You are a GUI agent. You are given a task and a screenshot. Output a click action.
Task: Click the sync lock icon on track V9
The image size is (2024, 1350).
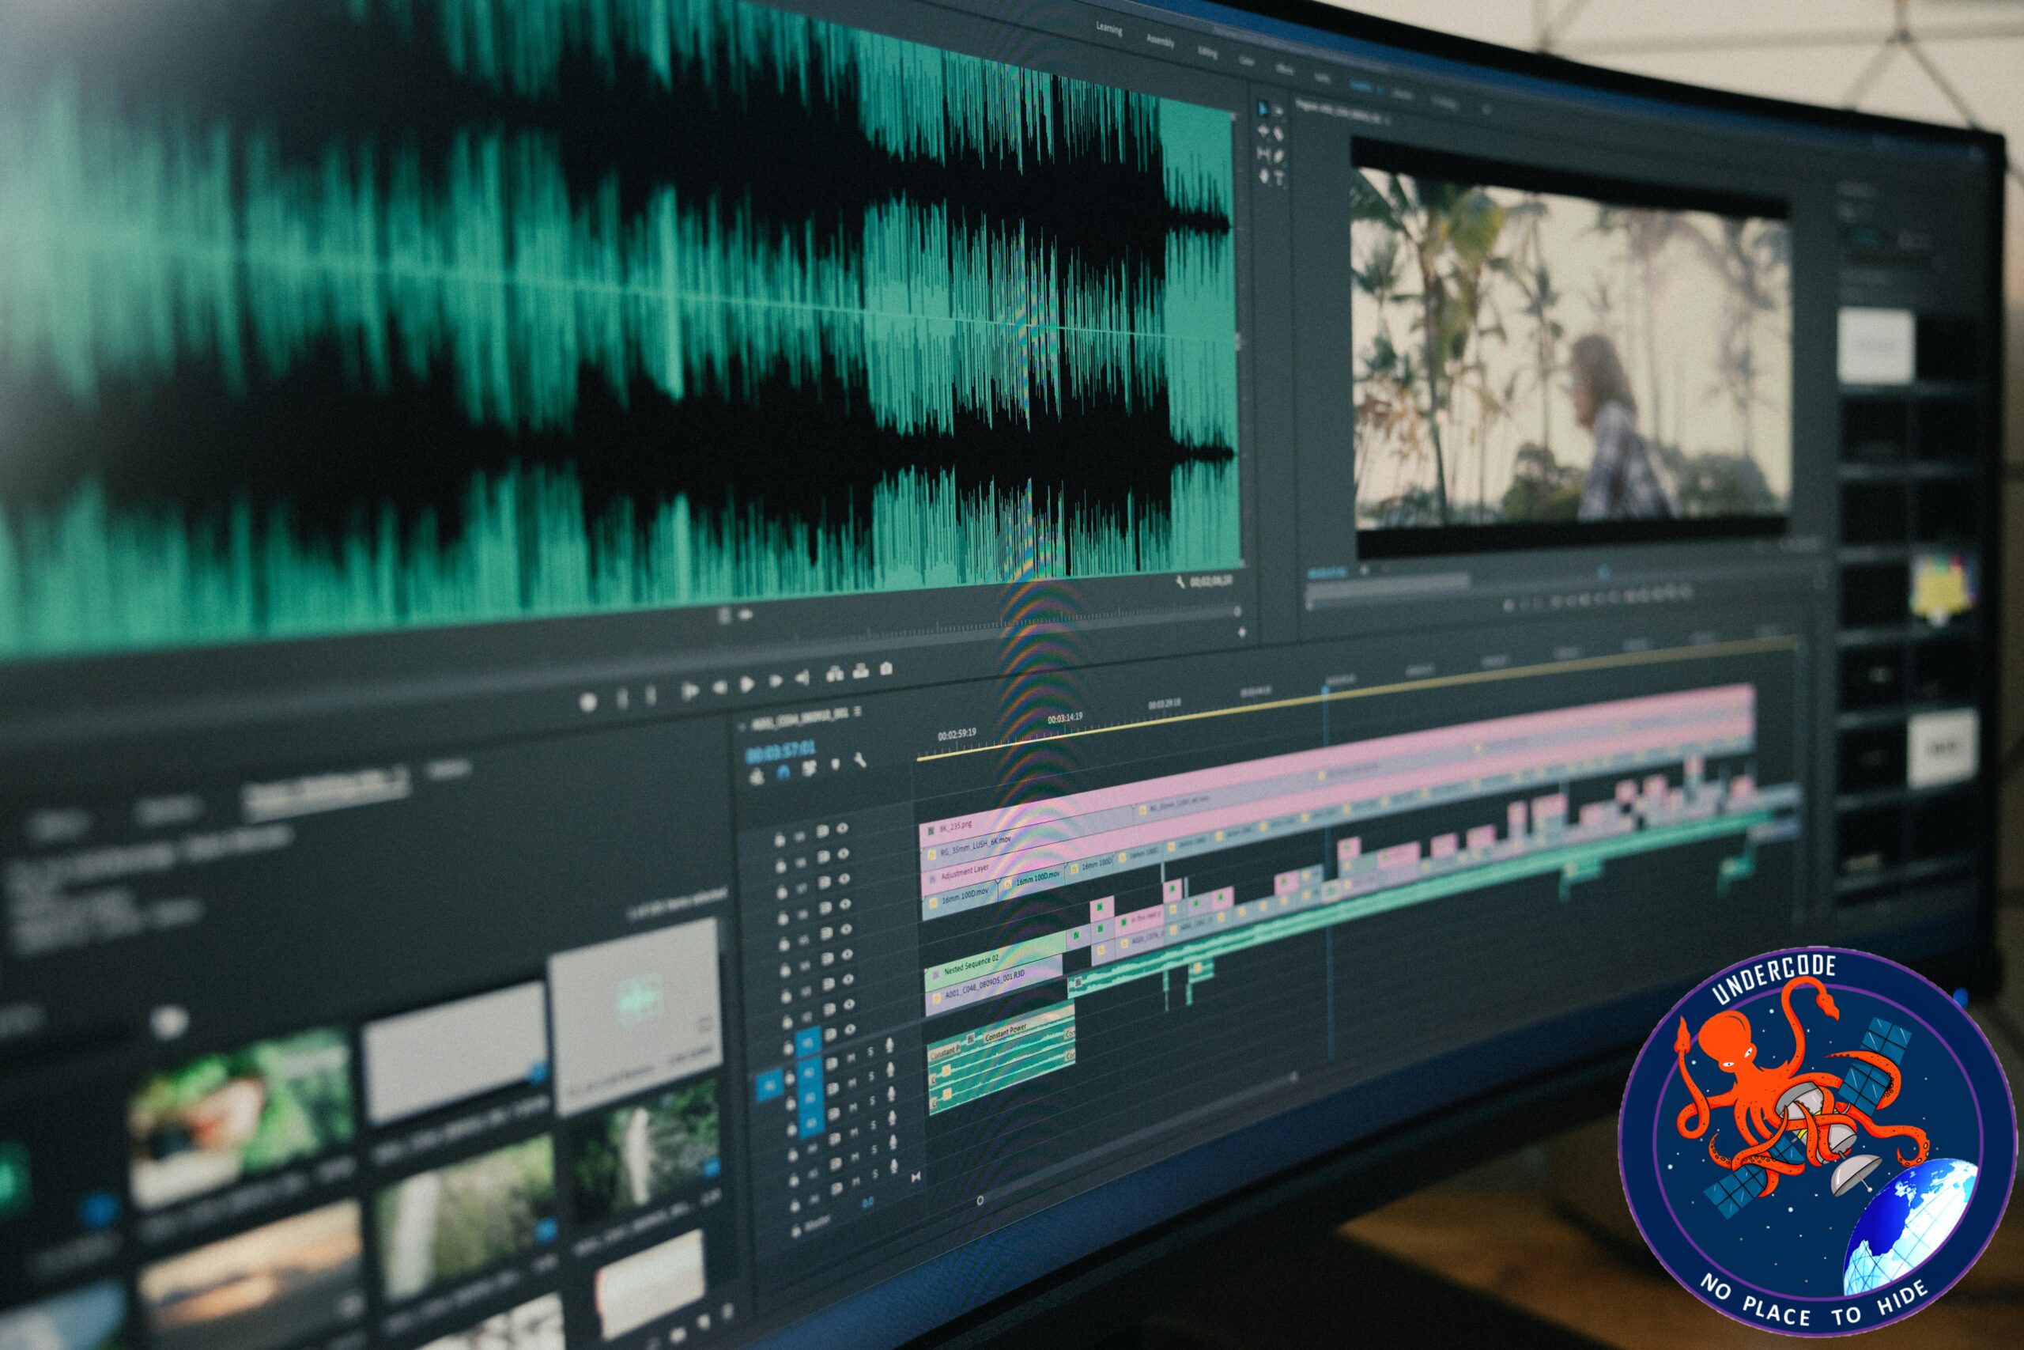tap(823, 832)
